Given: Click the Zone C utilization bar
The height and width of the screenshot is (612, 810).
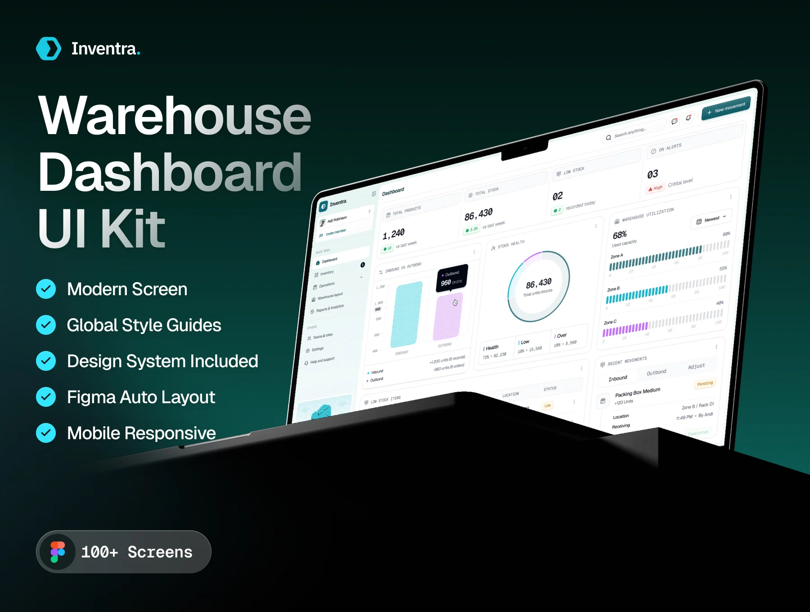Looking at the screenshot, I should coord(663,323).
